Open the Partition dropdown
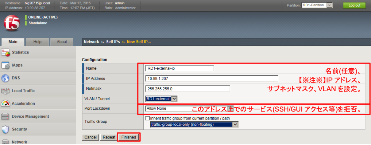The height and width of the screenshot is (145, 371). (x=317, y=5)
